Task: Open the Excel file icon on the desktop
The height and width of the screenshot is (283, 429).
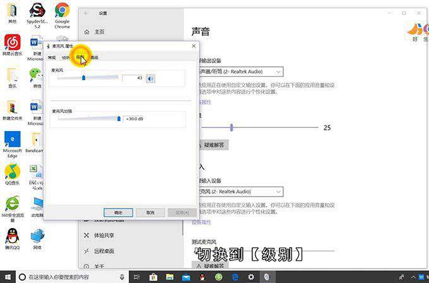Action: click(x=36, y=177)
